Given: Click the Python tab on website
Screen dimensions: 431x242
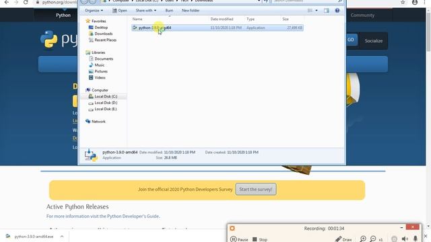Looking at the screenshot, I should pos(63,15).
